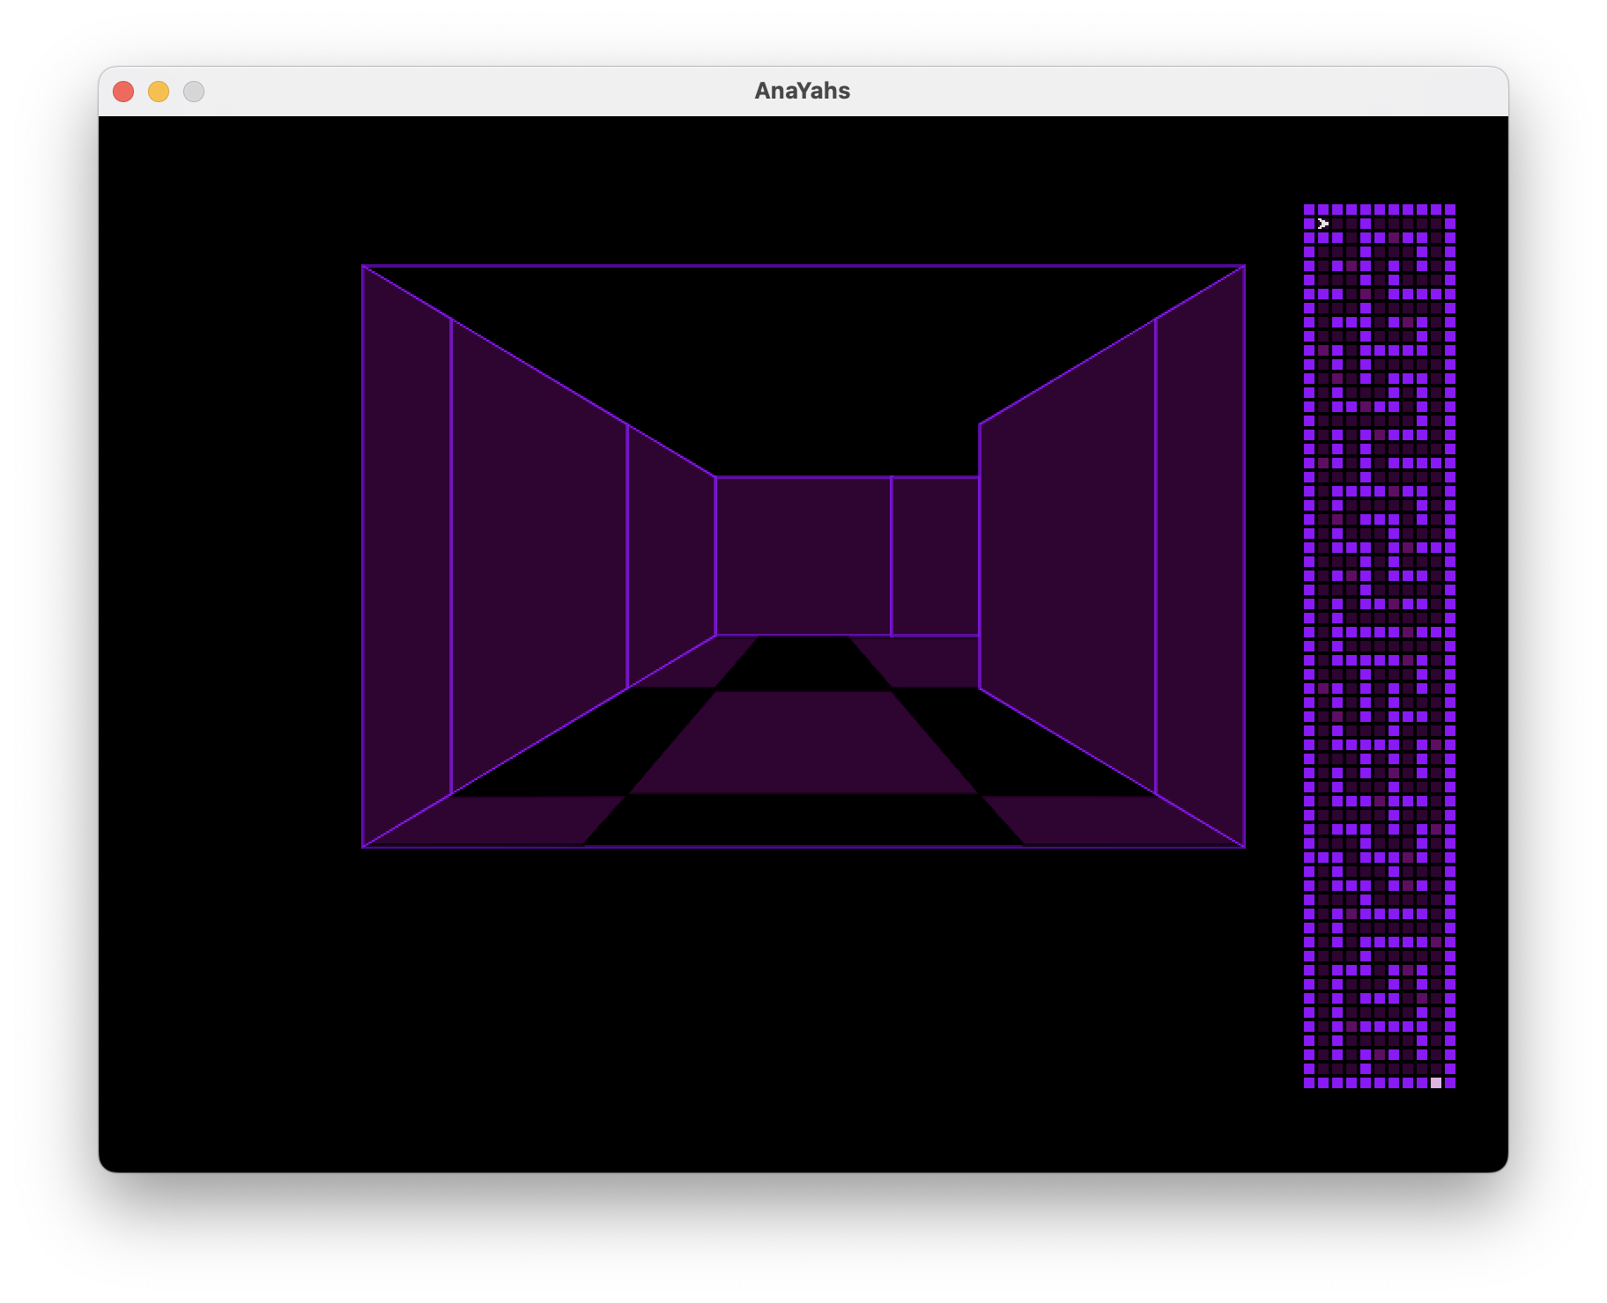Click the AnaYahs window title
This screenshot has height=1303, width=1607.
[802, 91]
